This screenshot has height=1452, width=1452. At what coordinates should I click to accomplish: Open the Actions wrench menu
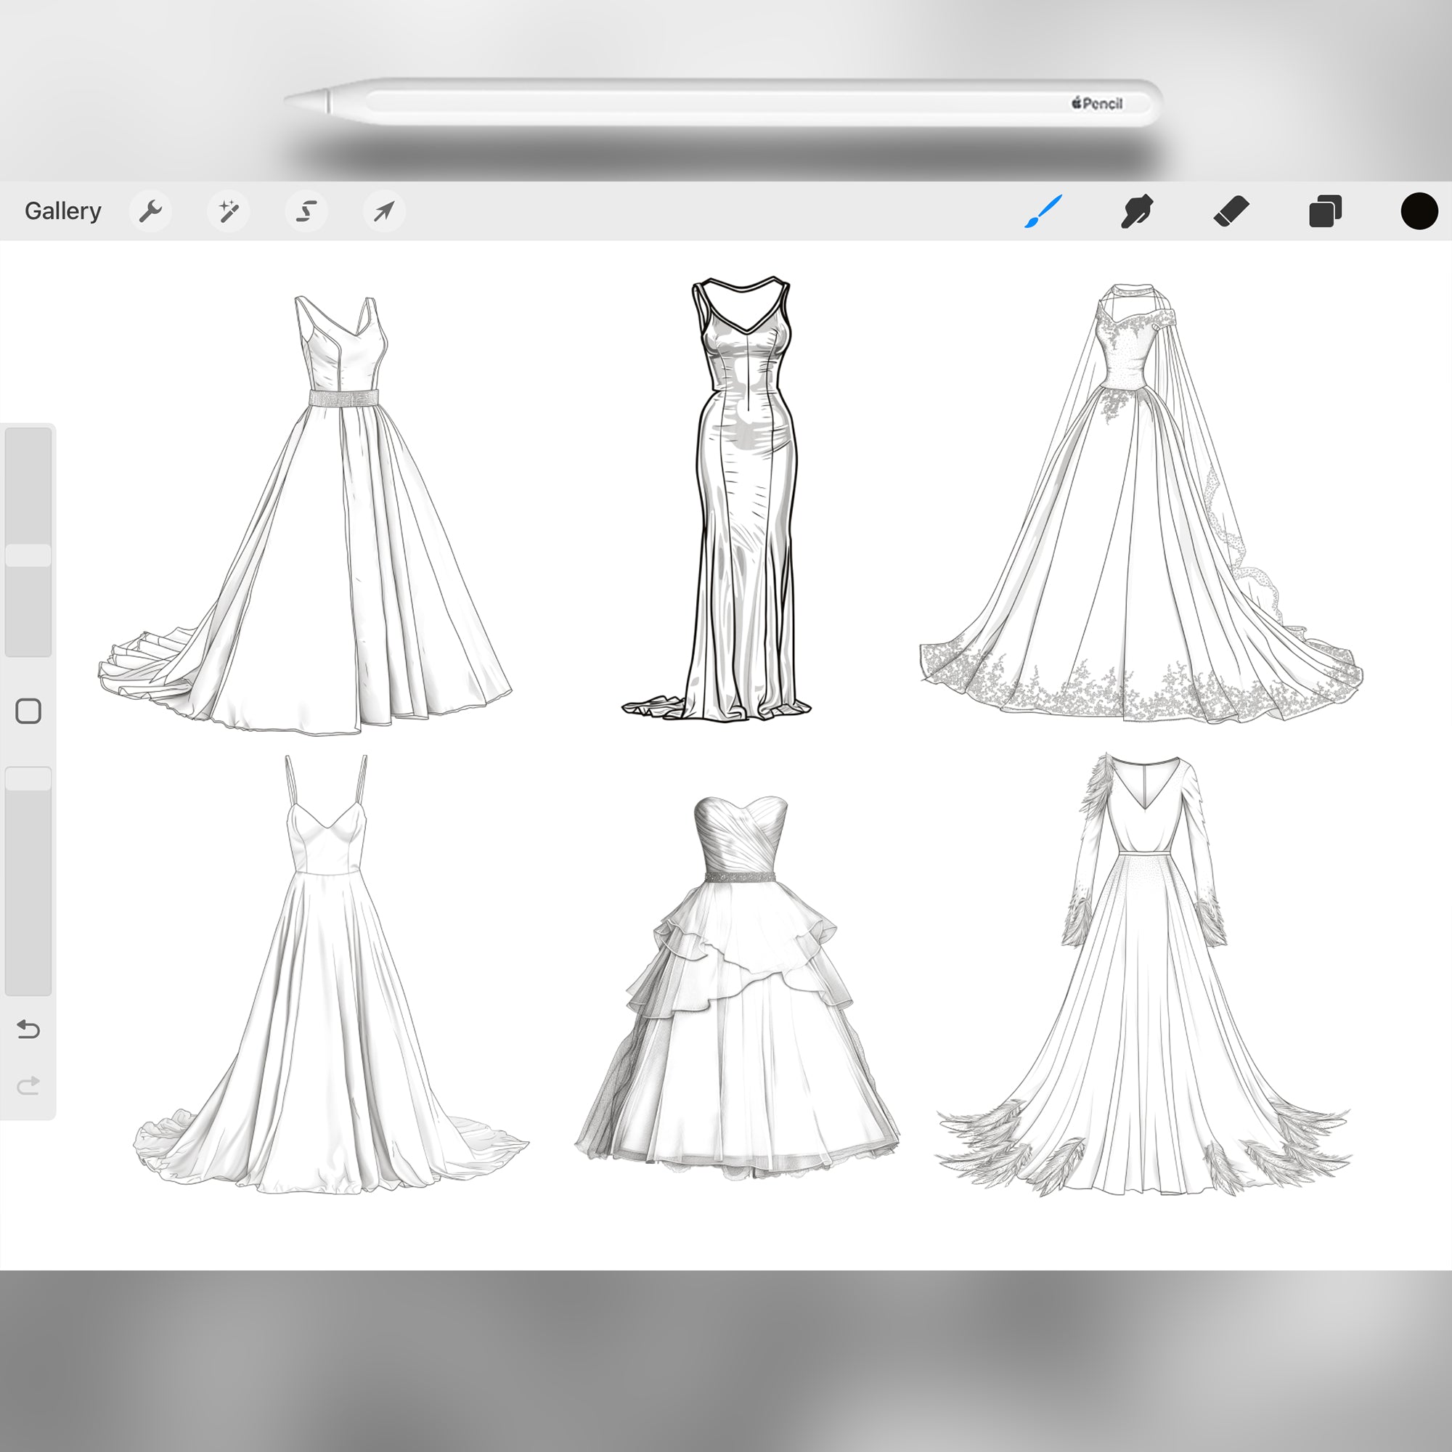pyautogui.click(x=150, y=211)
